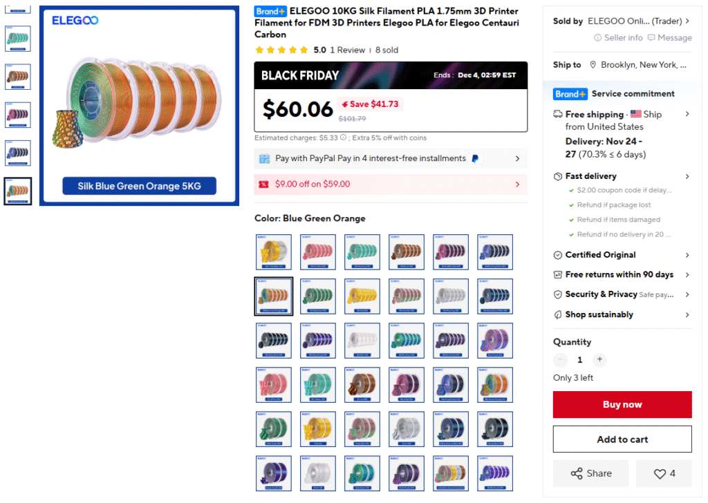The width and height of the screenshot is (708, 503).
Task: Click the Add to cart button
Action: pyautogui.click(x=622, y=439)
